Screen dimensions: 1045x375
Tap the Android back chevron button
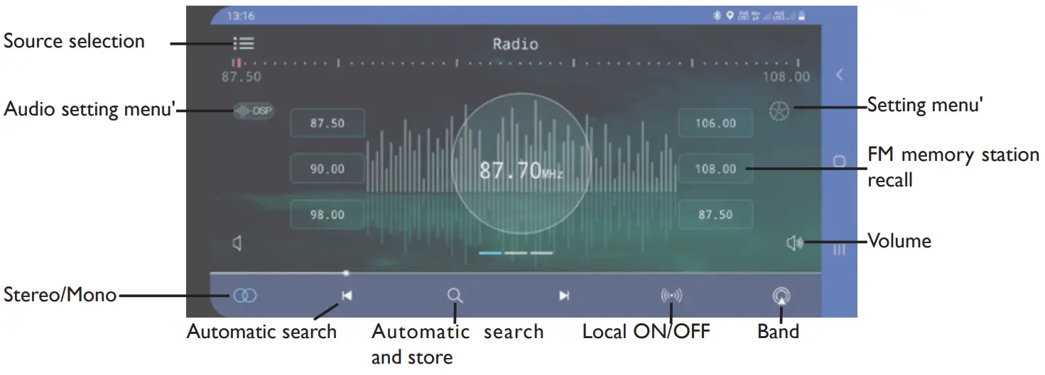(839, 74)
